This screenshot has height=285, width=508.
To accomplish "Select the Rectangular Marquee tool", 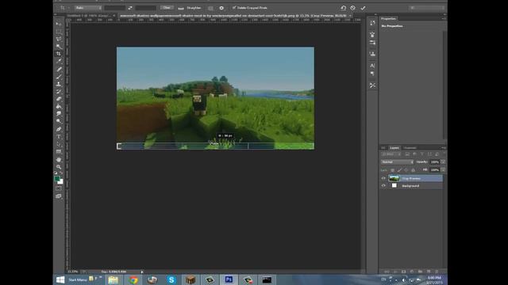I will click(x=59, y=32).
